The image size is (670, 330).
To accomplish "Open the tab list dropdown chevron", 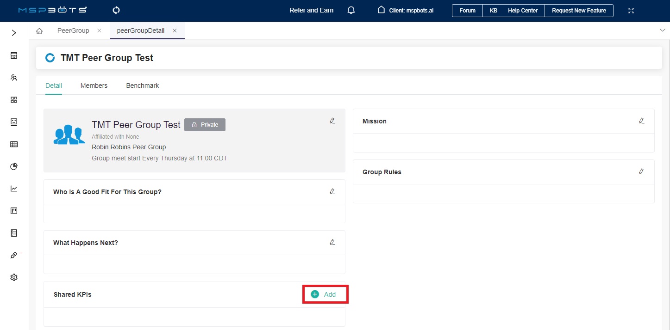I will [662, 30].
